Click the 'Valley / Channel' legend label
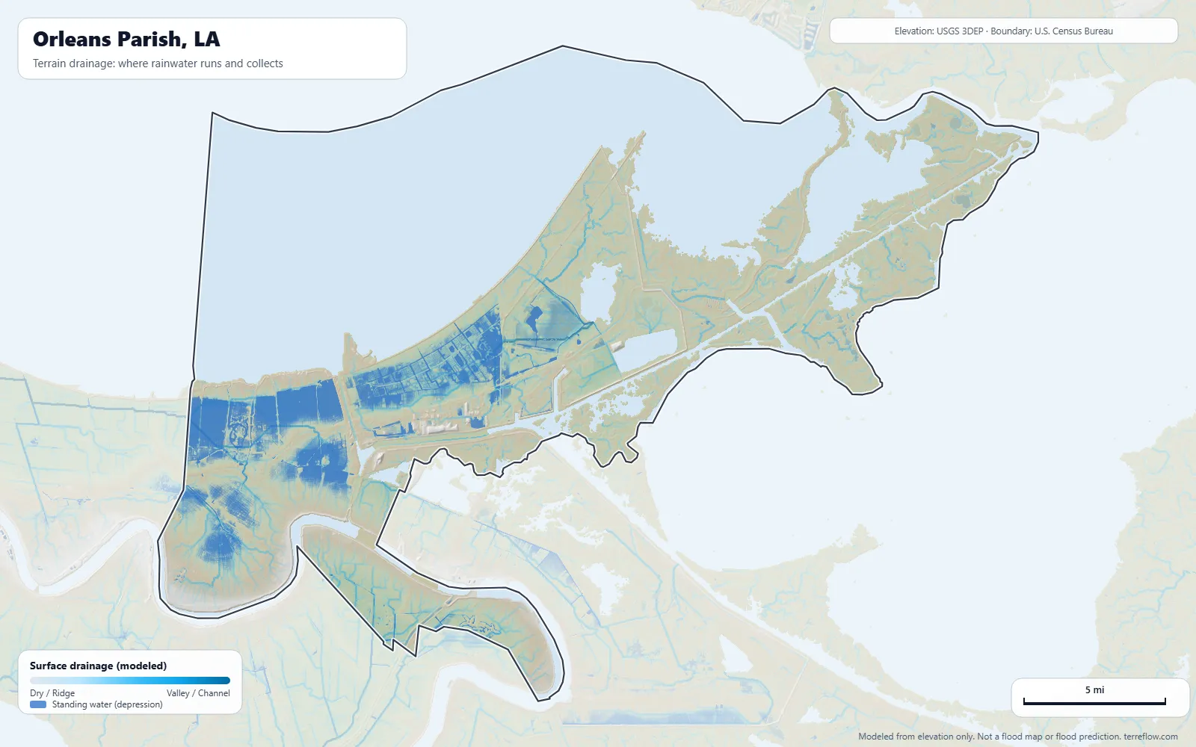 [x=198, y=693]
